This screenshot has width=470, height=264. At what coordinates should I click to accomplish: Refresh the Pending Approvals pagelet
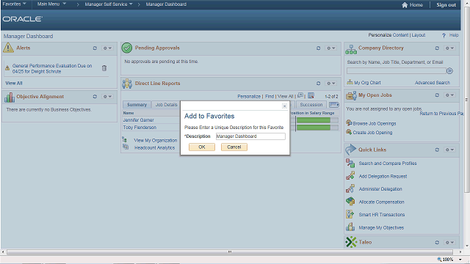318,48
